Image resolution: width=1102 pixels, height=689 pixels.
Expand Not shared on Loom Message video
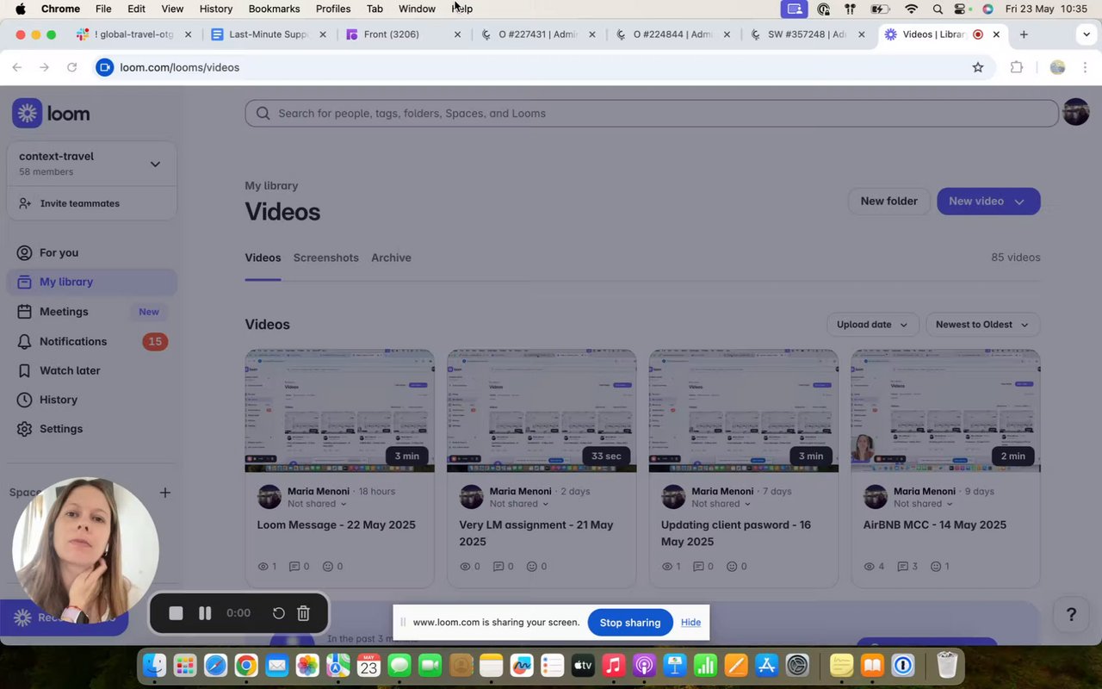(317, 504)
